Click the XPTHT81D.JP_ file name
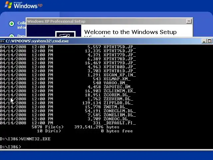The height and width of the screenshot is (160, 213). click(x=120, y=71)
